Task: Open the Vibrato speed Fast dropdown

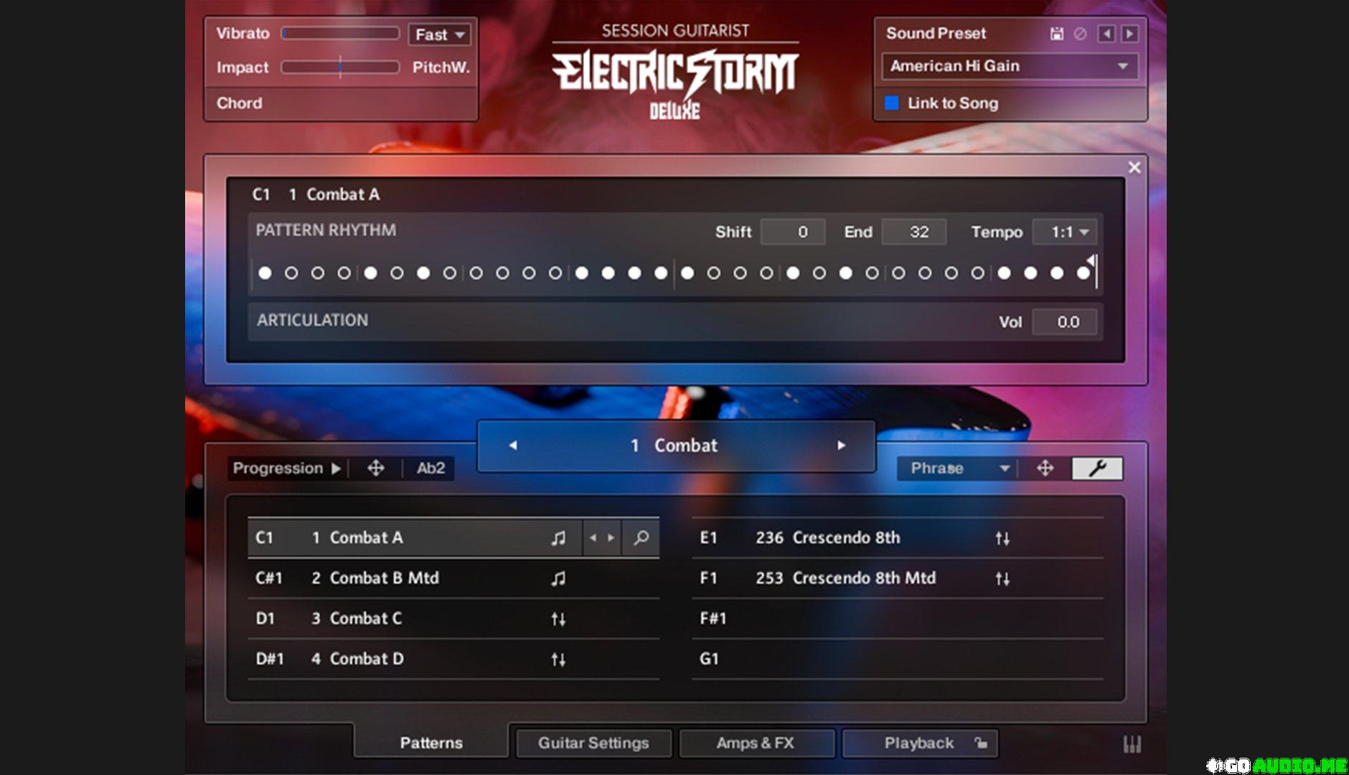Action: point(440,34)
